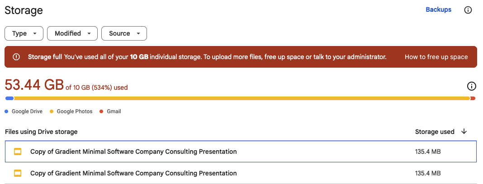The image size is (483, 184).
Task: Click the blue Drive segment of storage bar
Action: [9, 98]
